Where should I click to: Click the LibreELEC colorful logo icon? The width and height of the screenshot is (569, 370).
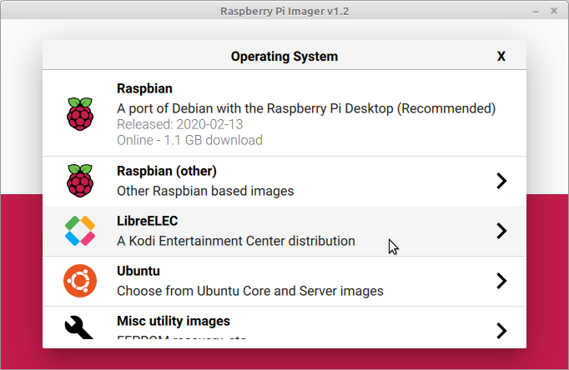click(80, 231)
